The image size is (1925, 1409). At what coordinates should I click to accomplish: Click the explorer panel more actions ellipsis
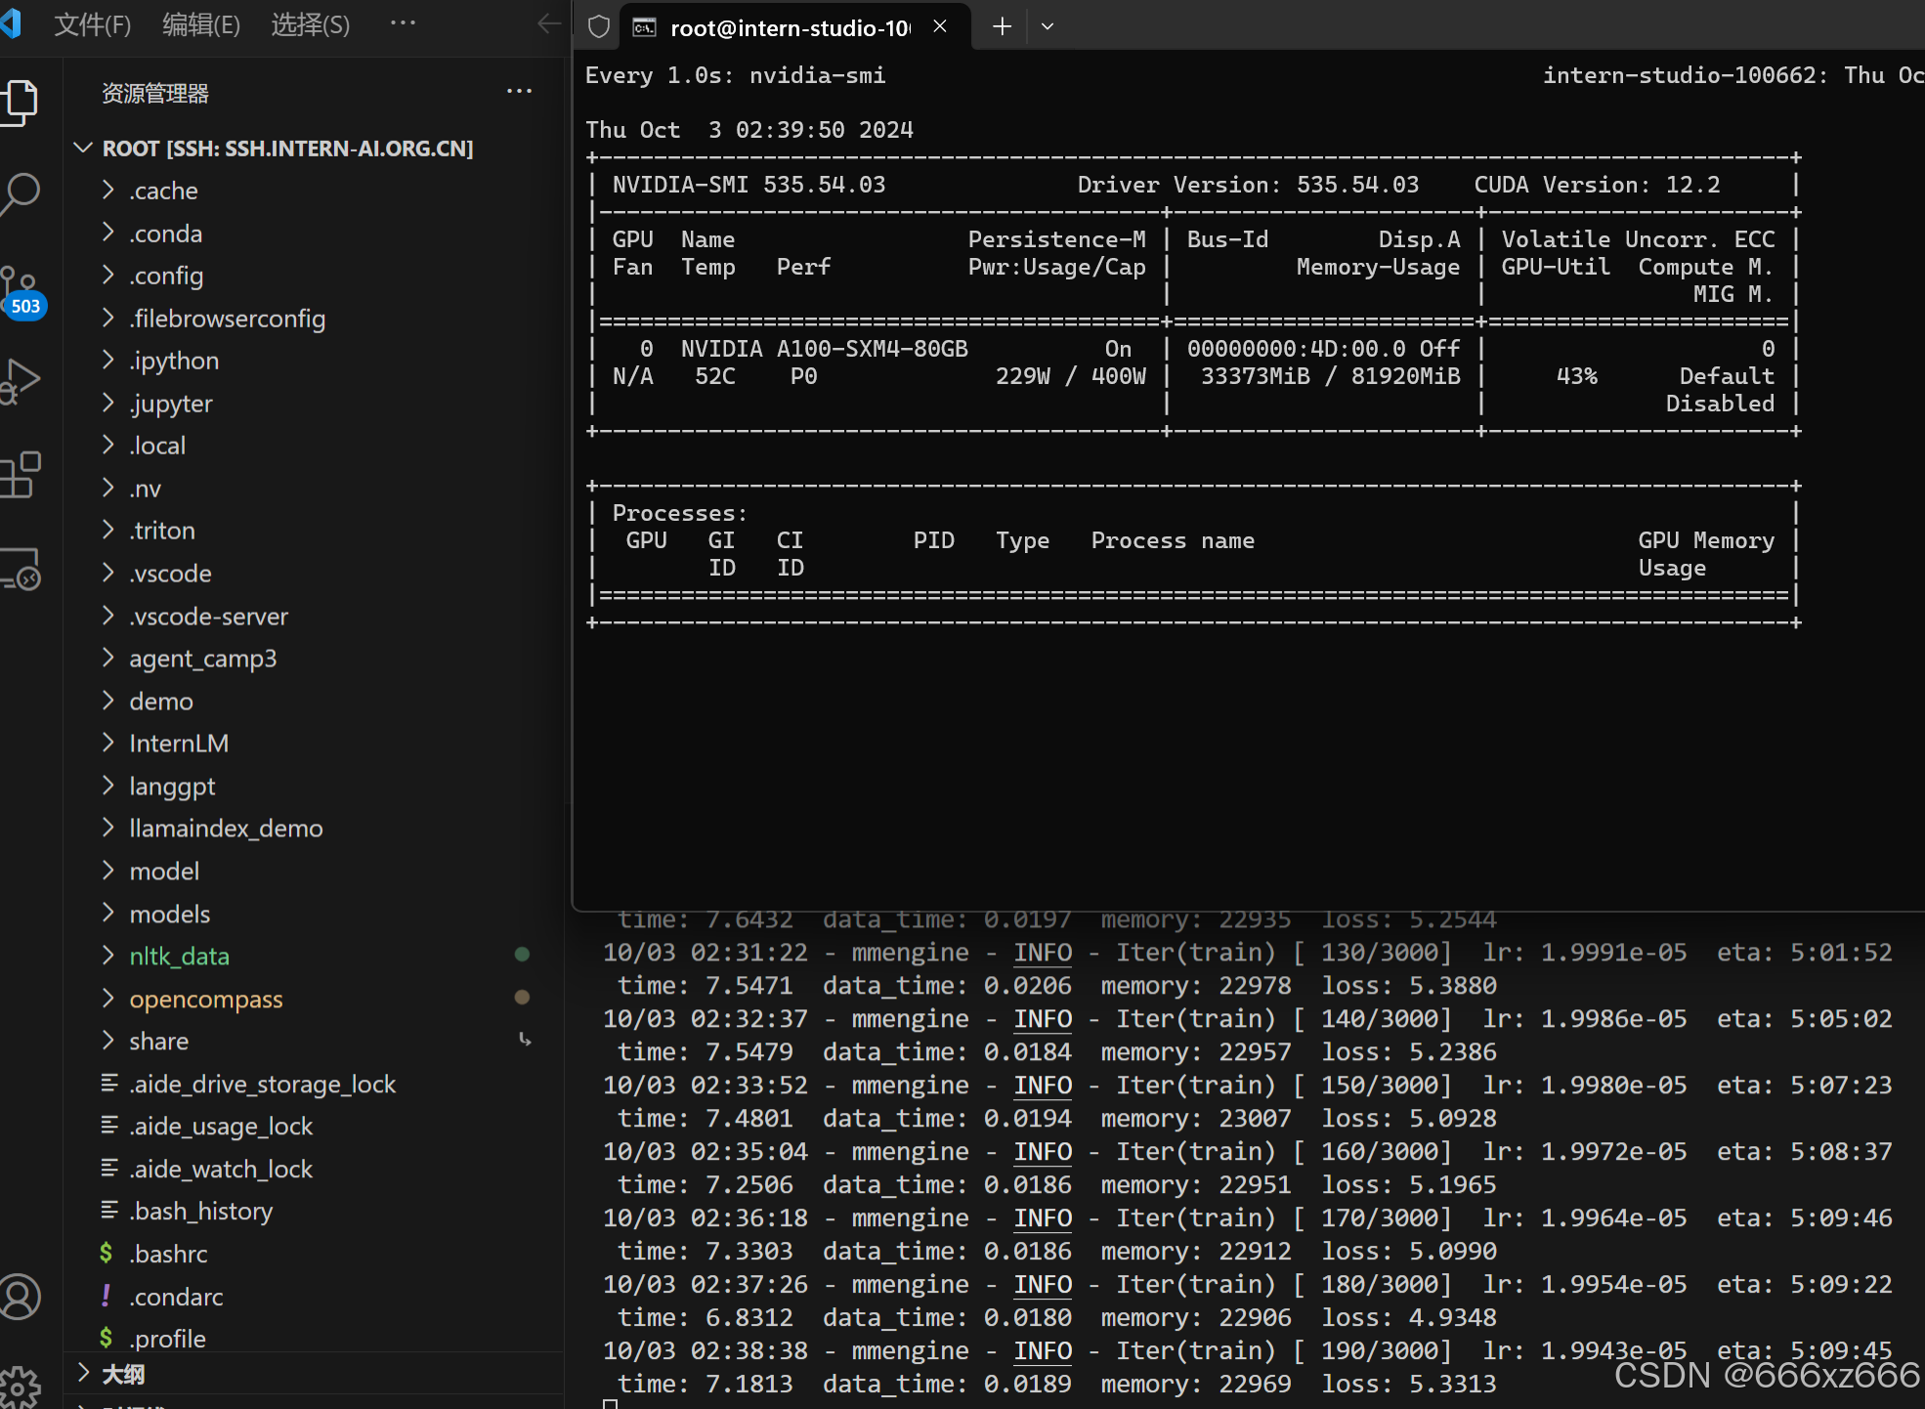point(519,92)
